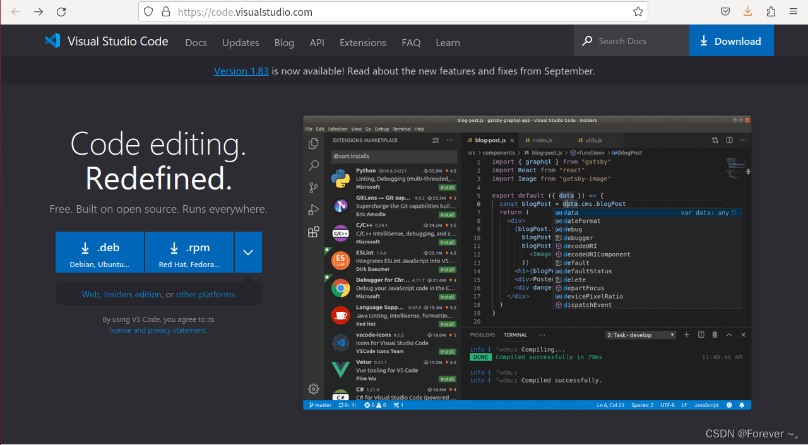Click Source Control icon in VS Code preview
The height and width of the screenshot is (445, 808).
pyautogui.click(x=313, y=188)
